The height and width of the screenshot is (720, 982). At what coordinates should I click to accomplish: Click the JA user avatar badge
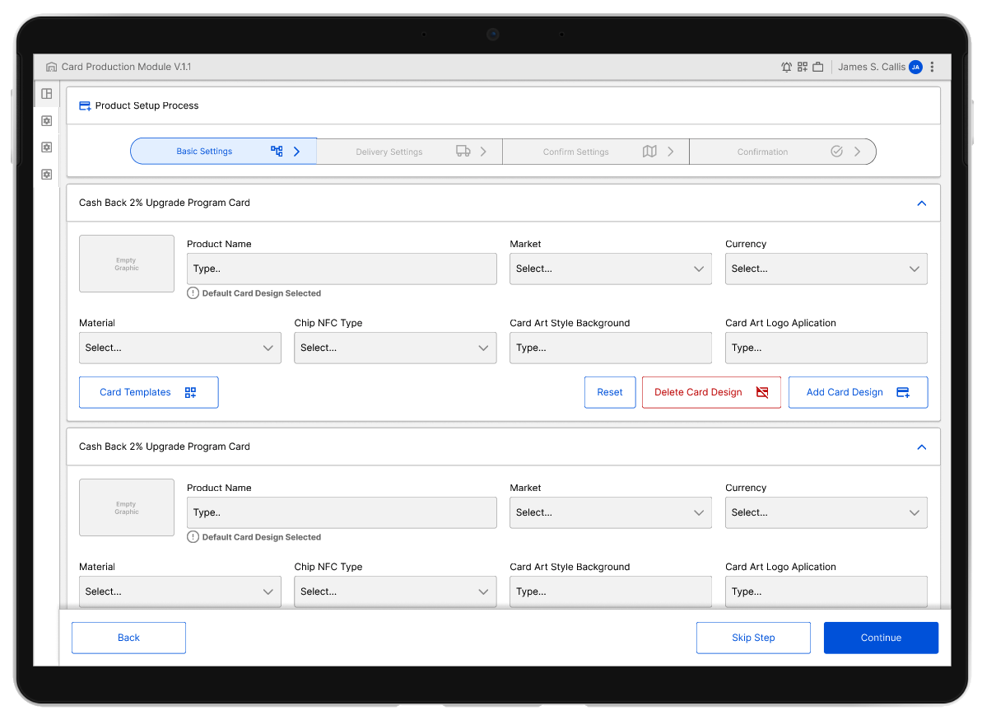(915, 68)
